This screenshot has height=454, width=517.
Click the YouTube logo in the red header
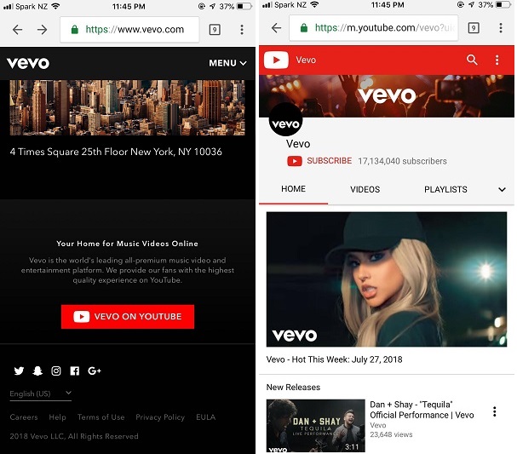[x=276, y=60]
